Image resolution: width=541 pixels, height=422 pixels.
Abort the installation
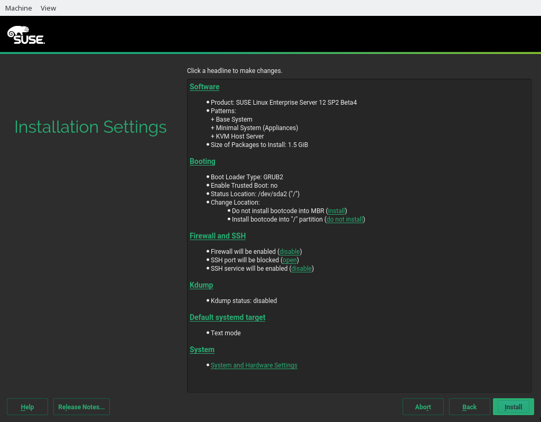(x=423, y=407)
